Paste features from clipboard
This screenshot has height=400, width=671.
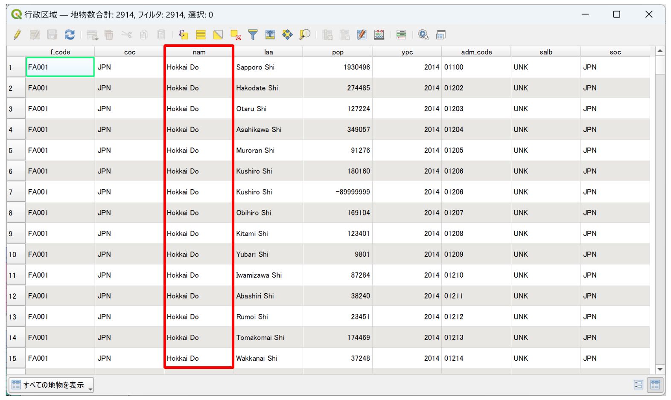161,35
